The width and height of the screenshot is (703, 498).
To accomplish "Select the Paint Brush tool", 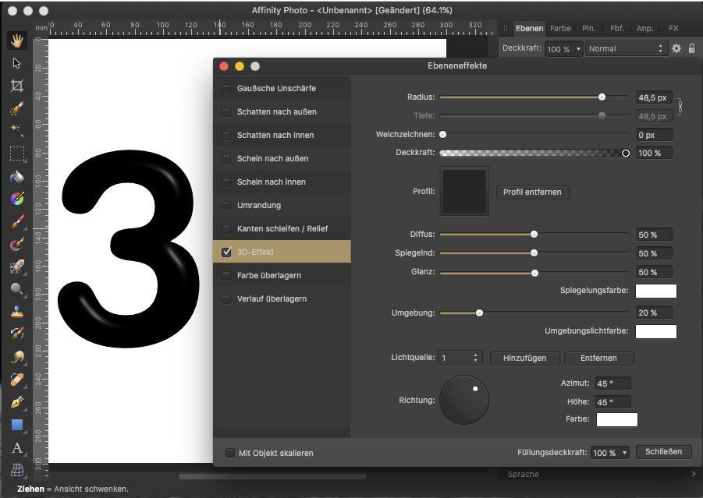I will pyautogui.click(x=17, y=221).
